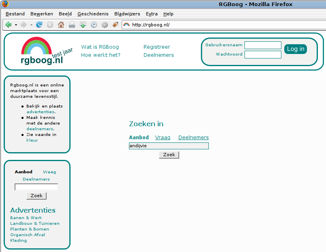Open the Banen & Werk category

26,218
